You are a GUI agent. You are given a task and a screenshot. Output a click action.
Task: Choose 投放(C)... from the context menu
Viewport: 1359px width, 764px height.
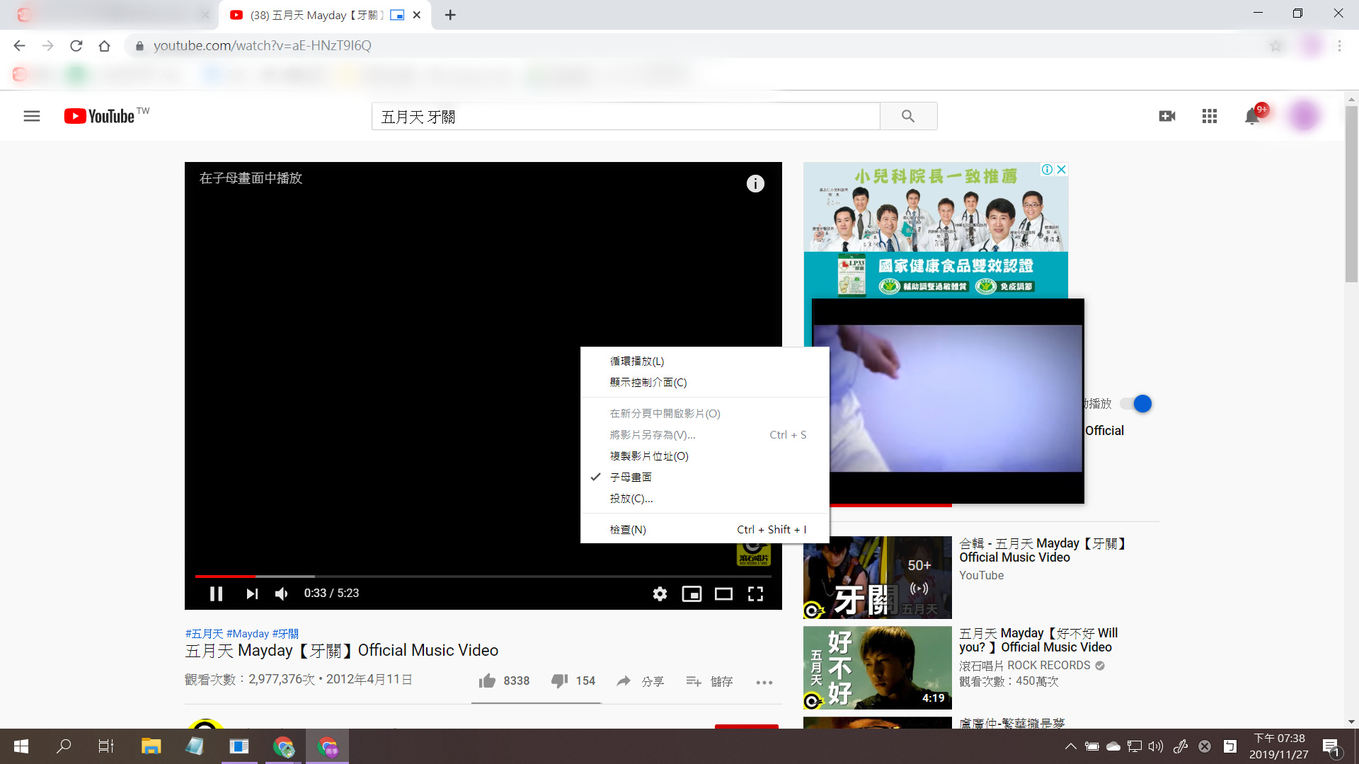point(705,498)
